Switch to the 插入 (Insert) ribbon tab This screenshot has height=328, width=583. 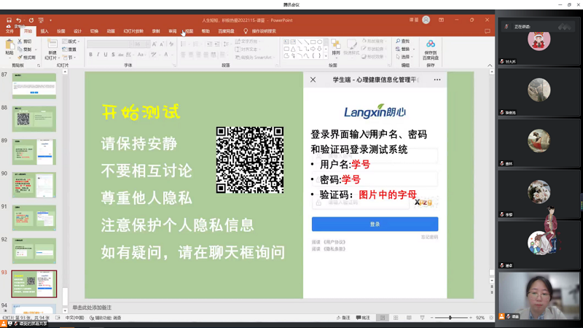44,31
